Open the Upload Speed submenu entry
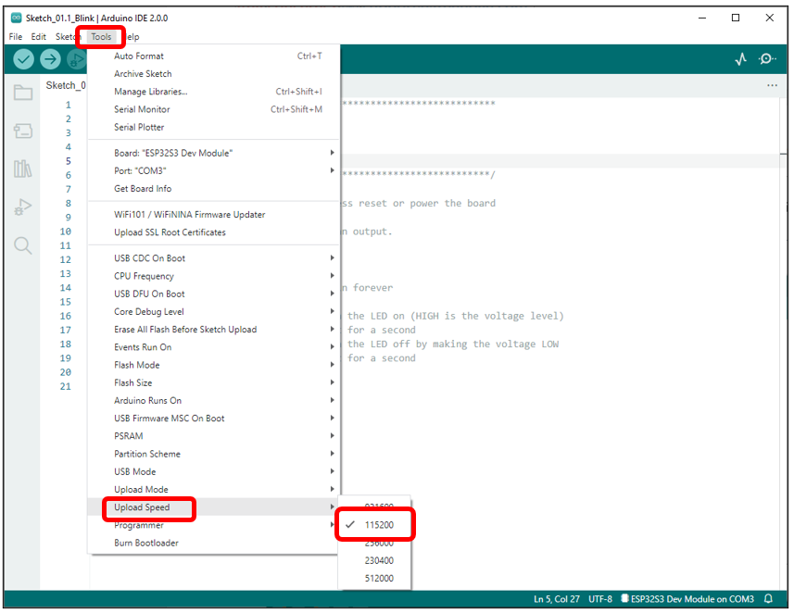 pos(213,507)
